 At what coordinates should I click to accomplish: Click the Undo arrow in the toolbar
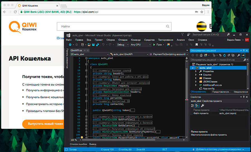103,45
